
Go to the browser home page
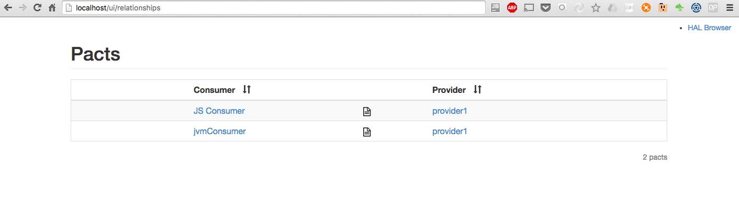[52, 8]
